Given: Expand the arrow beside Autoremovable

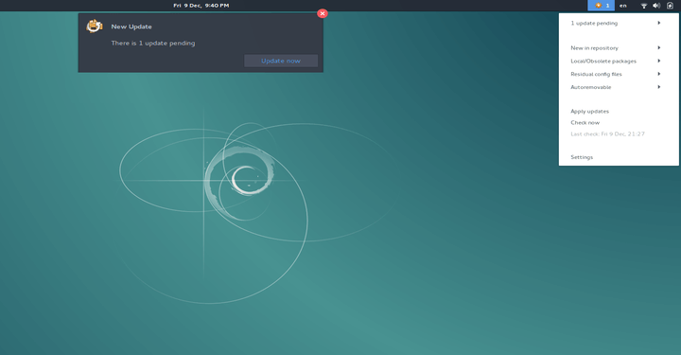Looking at the screenshot, I should (659, 87).
